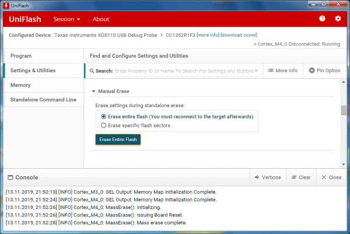The image size is (350, 234).
Task: Collapse the Manual Erase section
Action: 93,91
